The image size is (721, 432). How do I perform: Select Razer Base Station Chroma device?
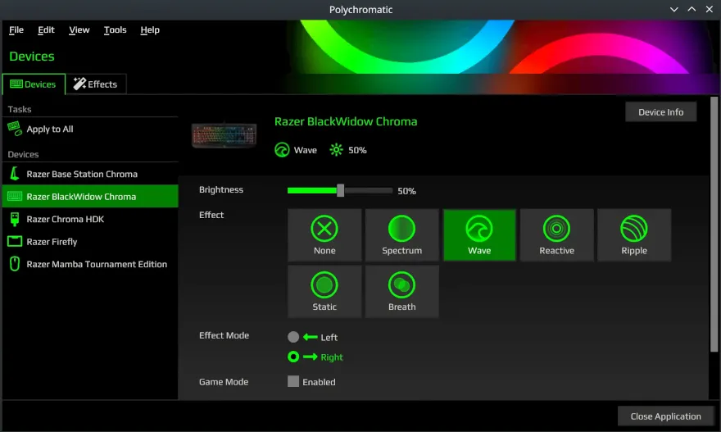[x=90, y=174]
